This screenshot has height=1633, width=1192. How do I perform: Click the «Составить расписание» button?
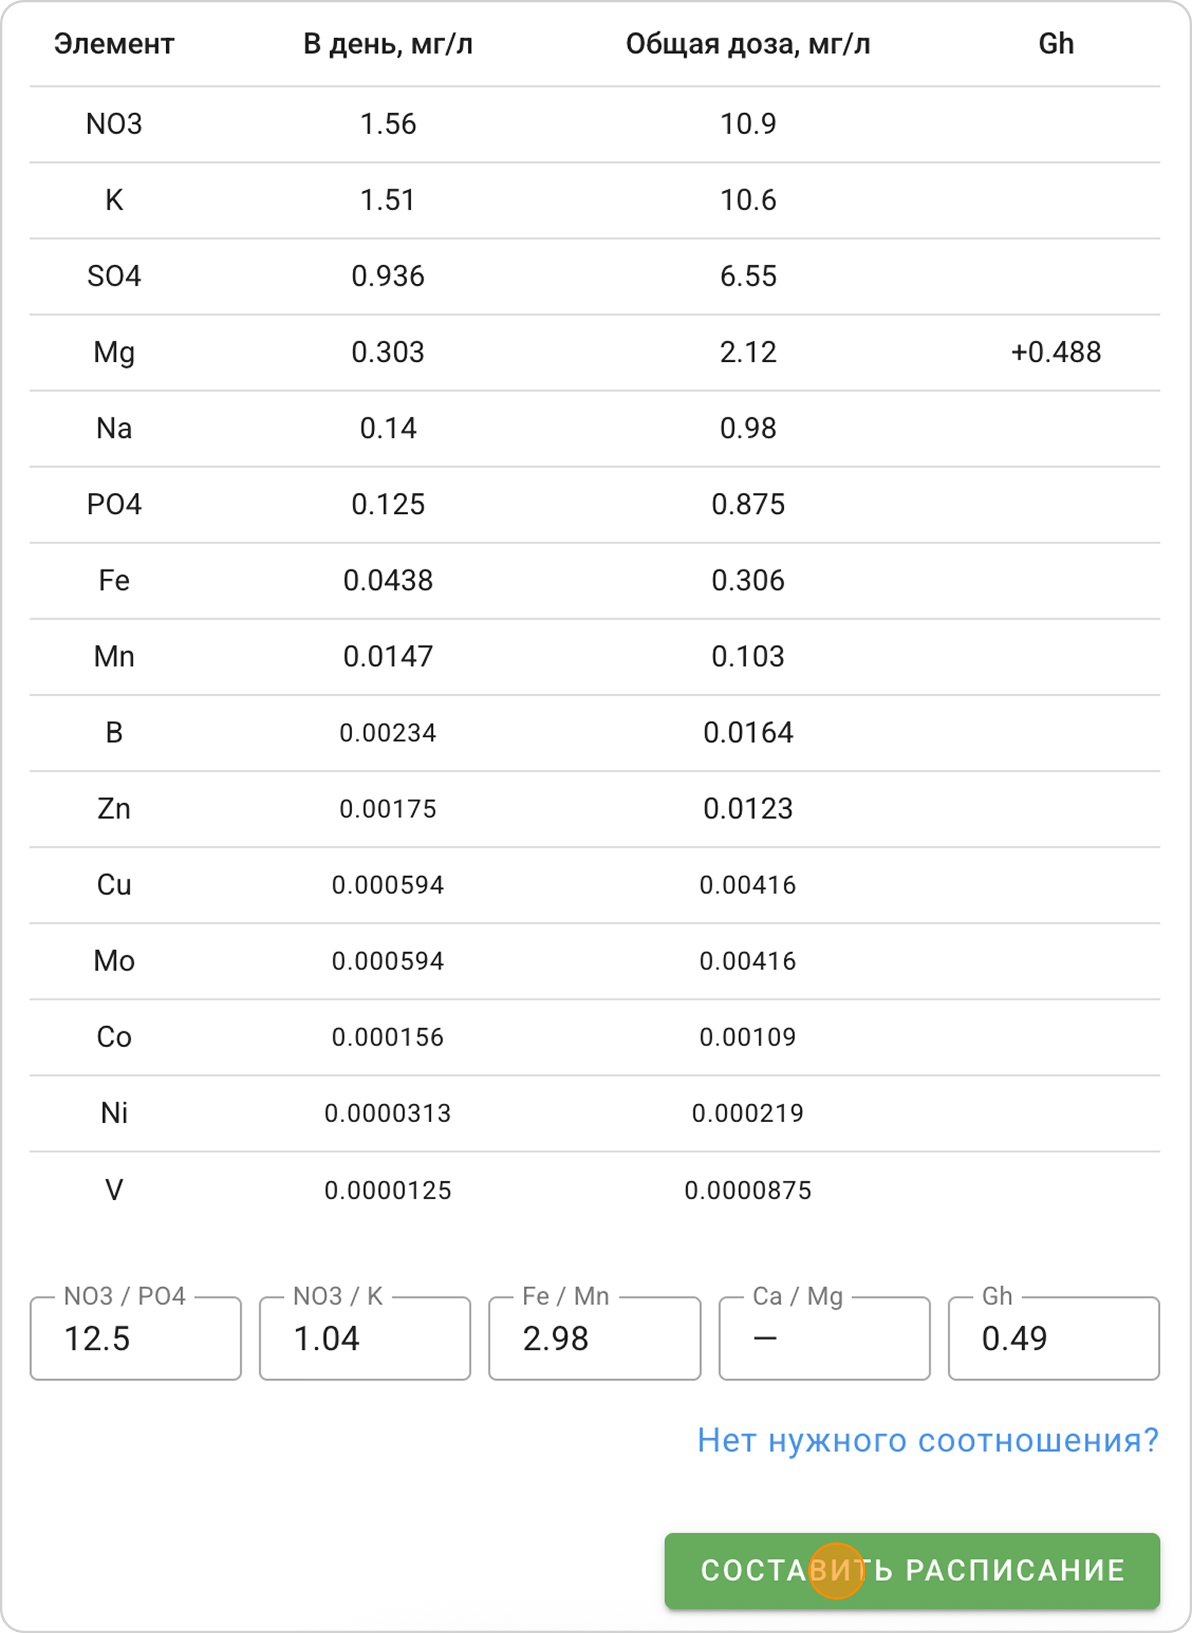click(x=911, y=1570)
